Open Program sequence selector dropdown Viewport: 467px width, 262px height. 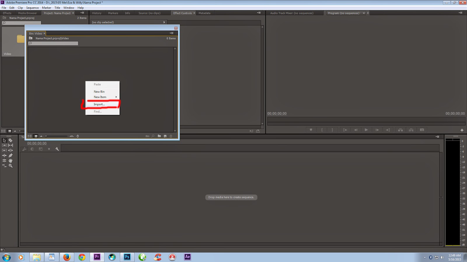coord(364,13)
